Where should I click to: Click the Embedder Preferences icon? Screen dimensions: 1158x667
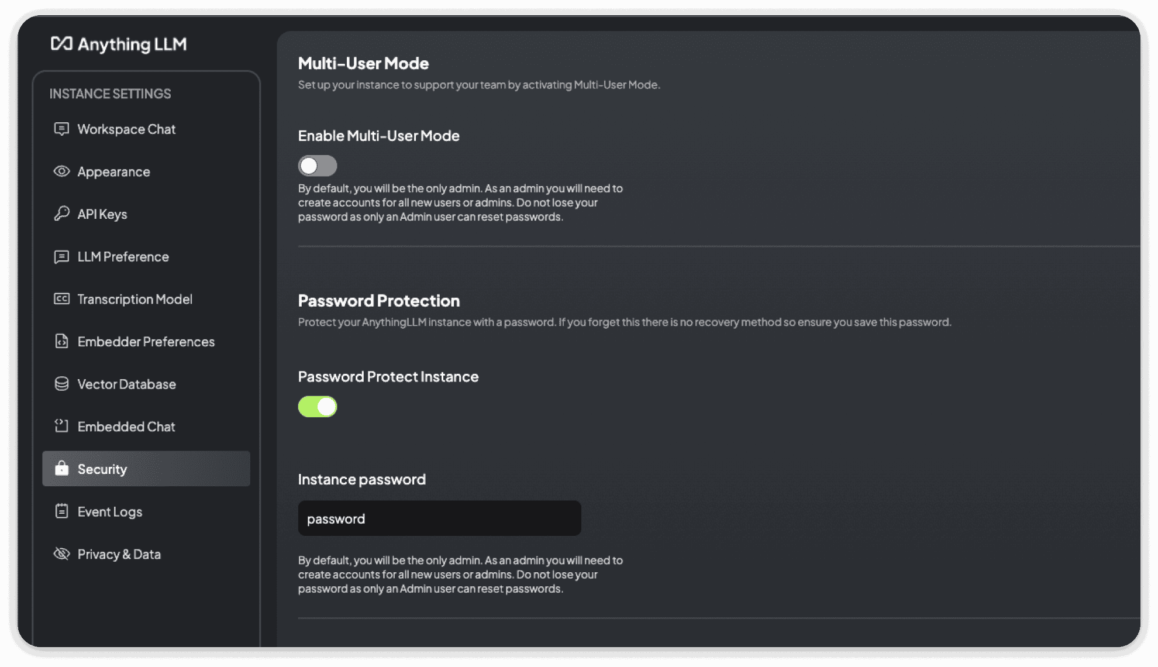click(62, 341)
